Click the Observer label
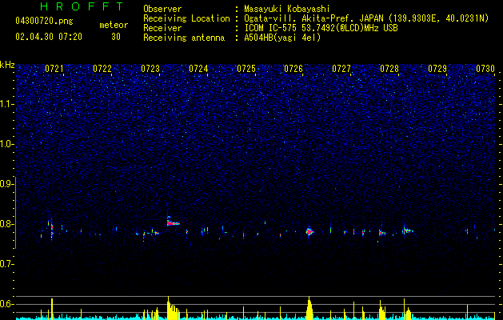The image size is (503, 320). click(x=162, y=9)
